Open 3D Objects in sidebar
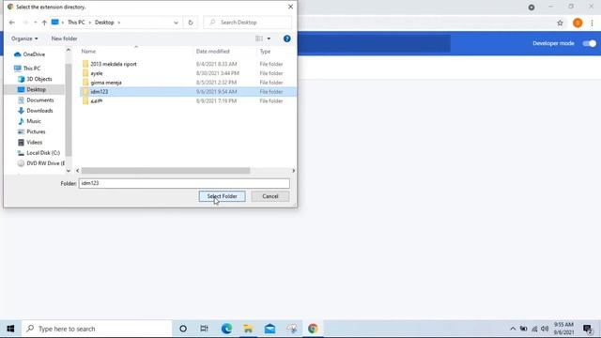 35,79
